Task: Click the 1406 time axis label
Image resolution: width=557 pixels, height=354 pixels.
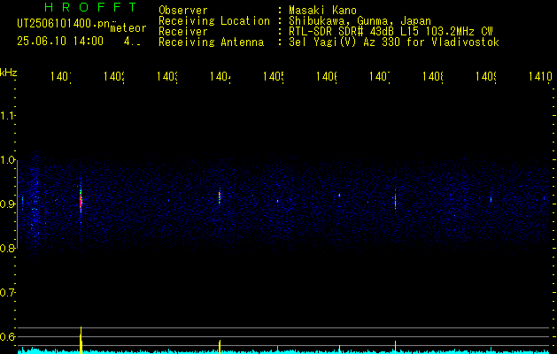Action: pyautogui.click(x=327, y=77)
